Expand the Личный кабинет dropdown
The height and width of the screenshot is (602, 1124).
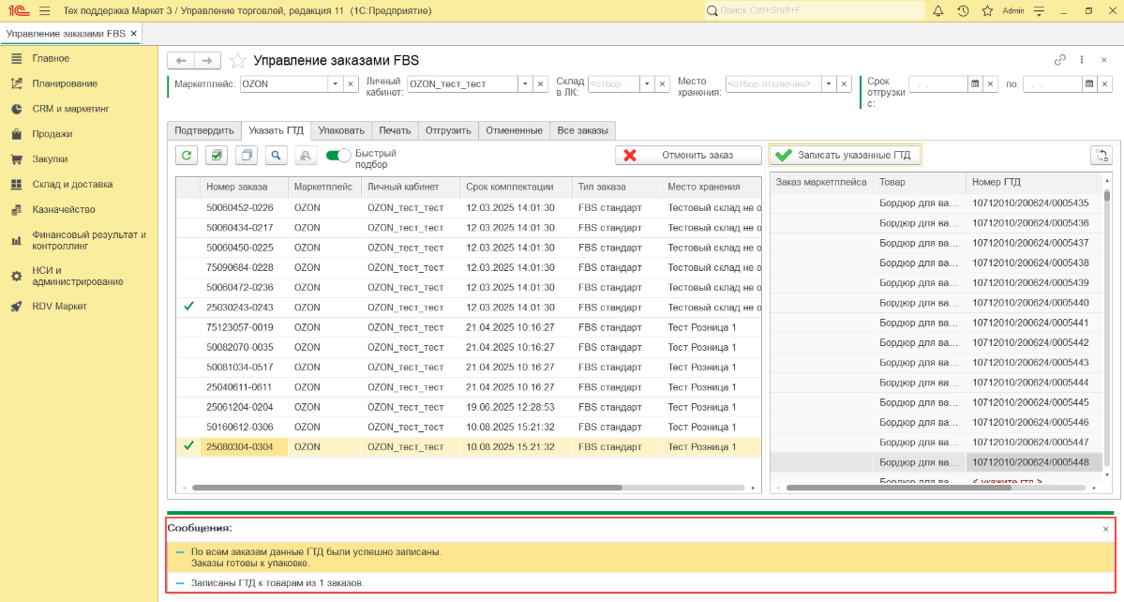(525, 83)
